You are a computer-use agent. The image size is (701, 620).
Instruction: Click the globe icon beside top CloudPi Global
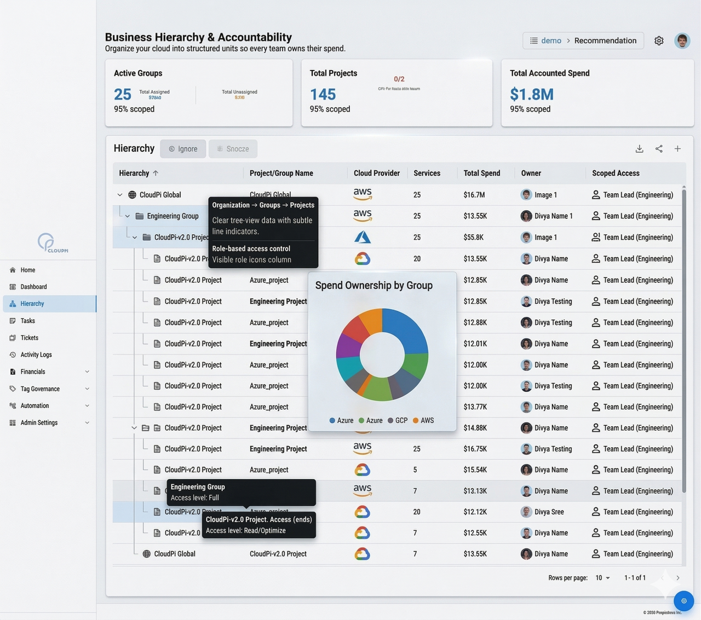[132, 195]
